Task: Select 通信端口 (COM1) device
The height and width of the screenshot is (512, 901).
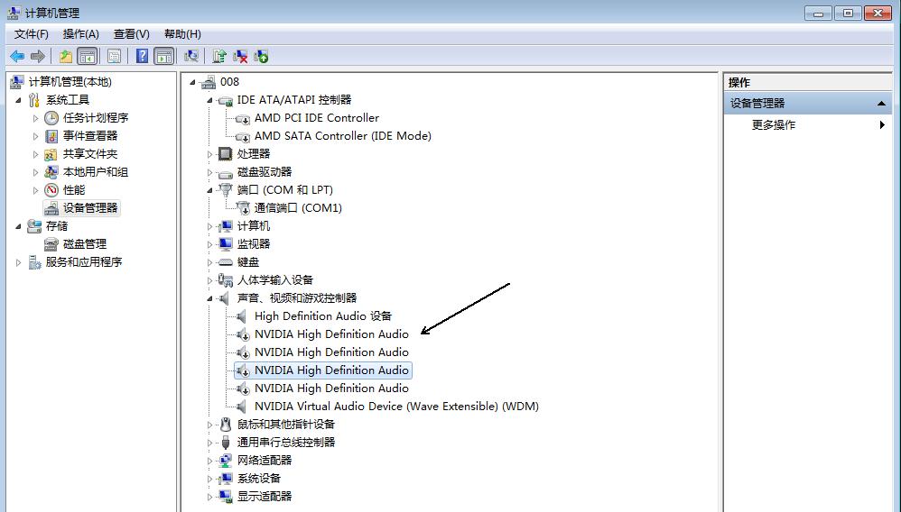Action: pyautogui.click(x=298, y=208)
